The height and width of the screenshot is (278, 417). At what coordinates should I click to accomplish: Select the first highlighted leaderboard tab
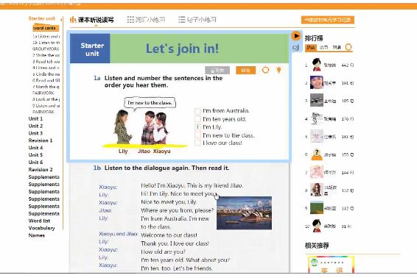(x=310, y=48)
